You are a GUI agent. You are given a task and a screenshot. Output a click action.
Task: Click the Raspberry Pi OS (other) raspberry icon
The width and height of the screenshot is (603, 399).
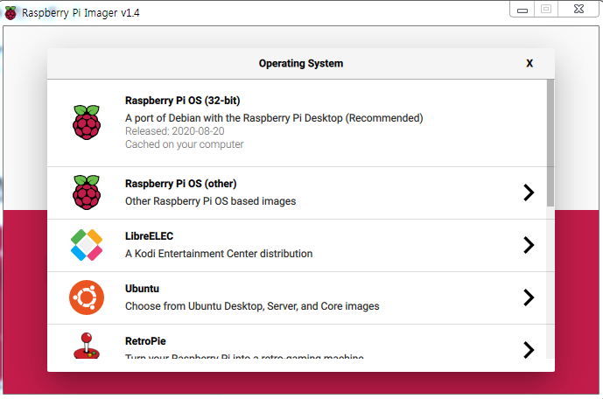[87, 192]
